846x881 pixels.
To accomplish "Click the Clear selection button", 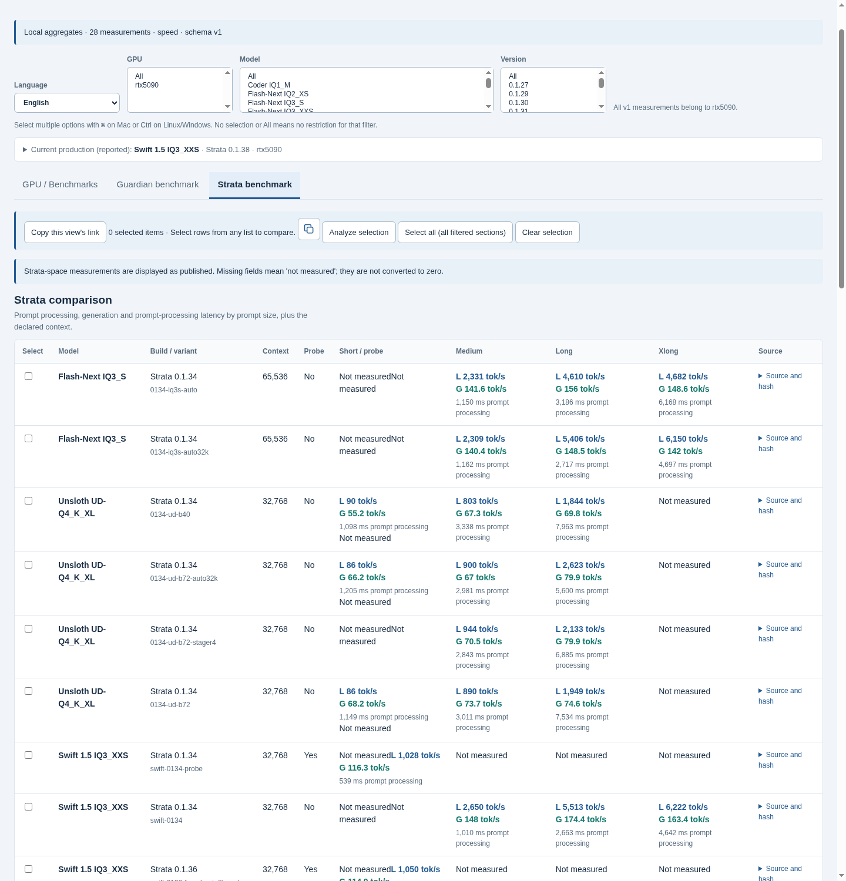I will coord(548,233).
